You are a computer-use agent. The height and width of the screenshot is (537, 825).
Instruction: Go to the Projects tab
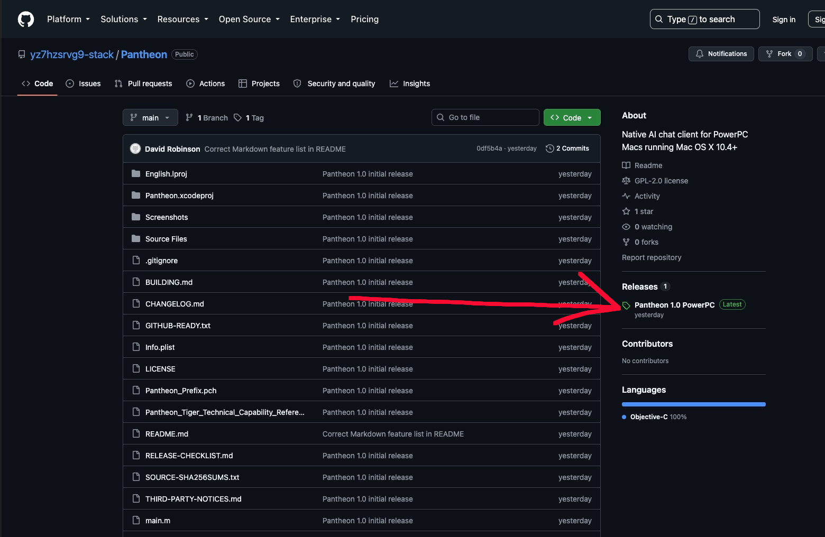point(259,84)
